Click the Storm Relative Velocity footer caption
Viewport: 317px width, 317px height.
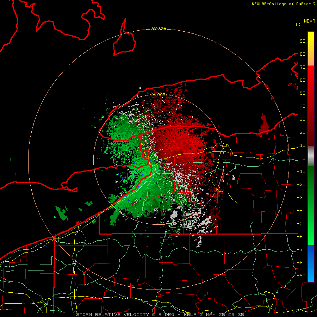pyautogui.click(x=160, y=315)
